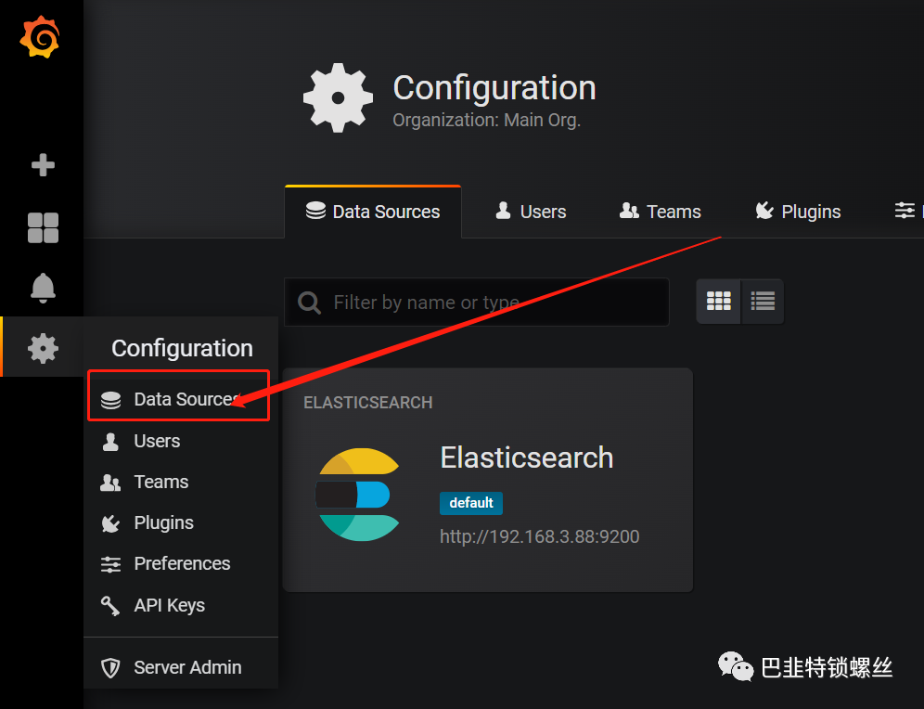924x709 pixels.
Task: Switch to grid view layout
Action: tap(718, 302)
